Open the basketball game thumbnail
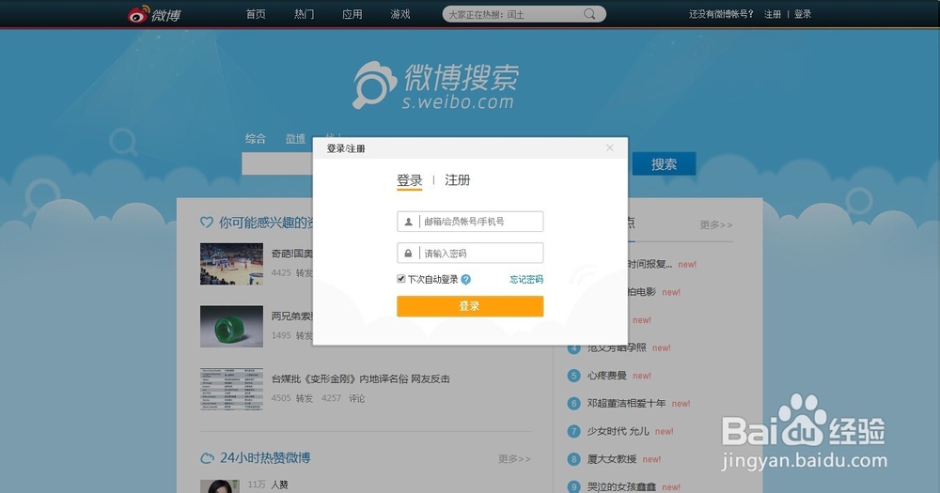This screenshot has width=940, height=493. pyautogui.click(x=231, y=264)
